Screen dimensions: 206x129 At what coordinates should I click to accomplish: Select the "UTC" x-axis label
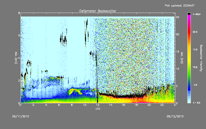pos(98,109)
